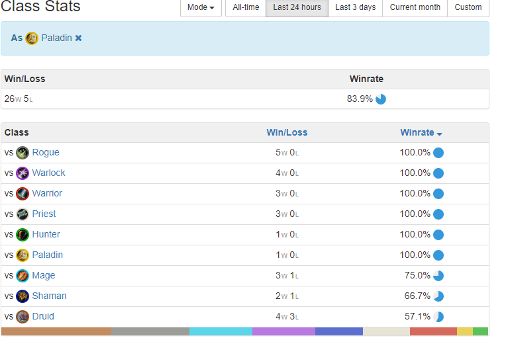The image size is (506, 338).
Task: Click the '3w 1L' record for Mage
Action: coord(287,276)
